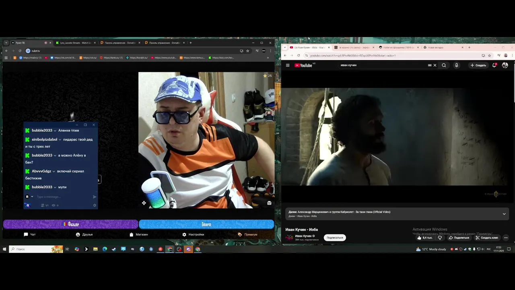Click Создать button in YouTube header

478,65
